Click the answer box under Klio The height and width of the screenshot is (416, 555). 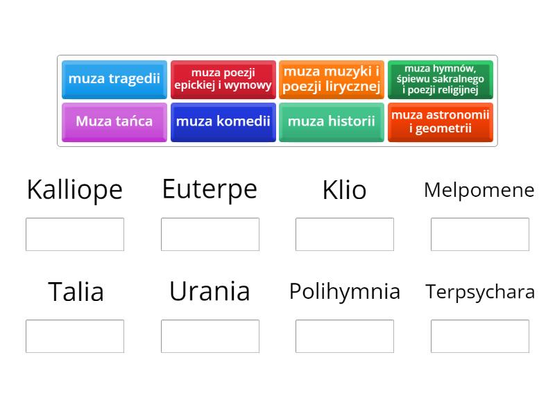point(345,234)
